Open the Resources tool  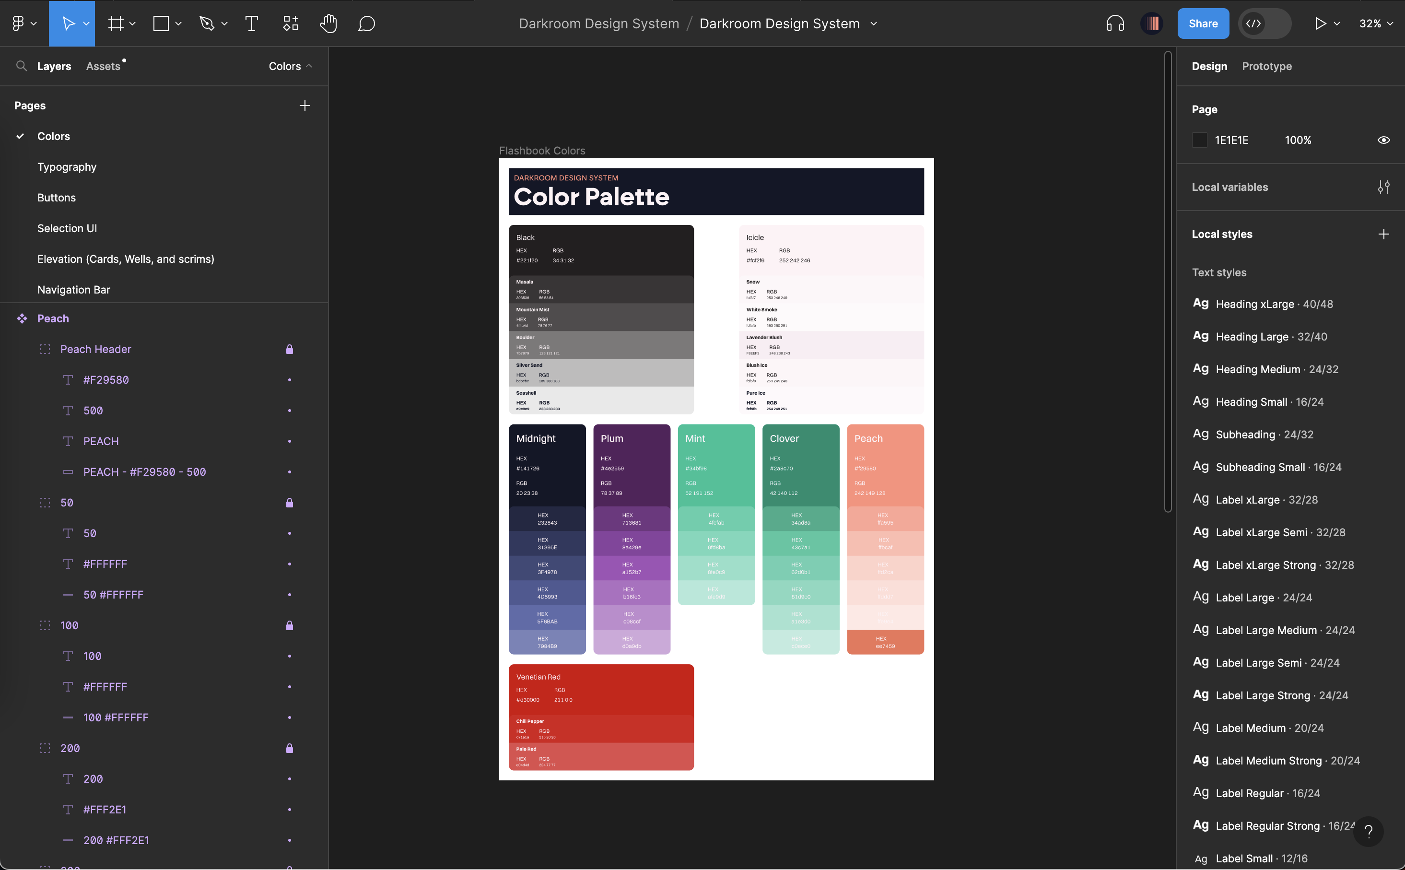(x=291, y=24)
